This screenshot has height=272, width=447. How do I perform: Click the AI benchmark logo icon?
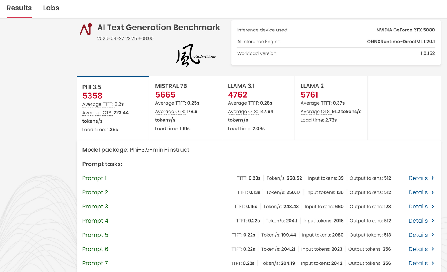coord(86,29)
